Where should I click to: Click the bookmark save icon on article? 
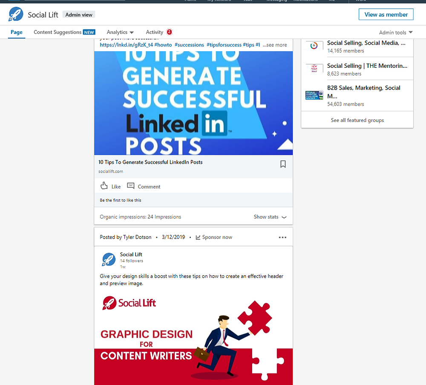click(x=283, y=164)
